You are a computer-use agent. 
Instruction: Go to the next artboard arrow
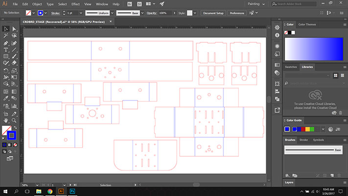point(70,185)
